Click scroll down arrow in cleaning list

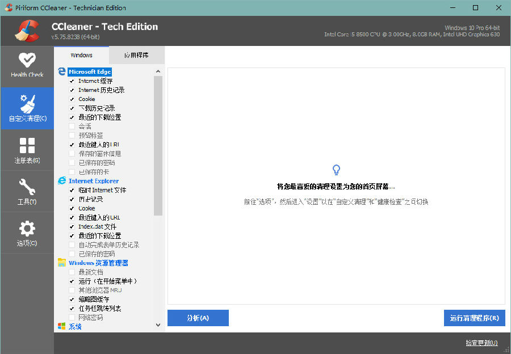[158, 325]
